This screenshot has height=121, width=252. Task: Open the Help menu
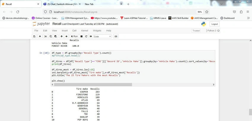tap(109, 31)
